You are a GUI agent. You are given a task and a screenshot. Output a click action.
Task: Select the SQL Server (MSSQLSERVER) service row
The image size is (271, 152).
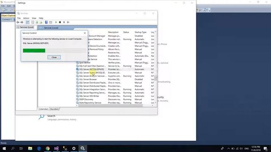[x=115, y=69]
